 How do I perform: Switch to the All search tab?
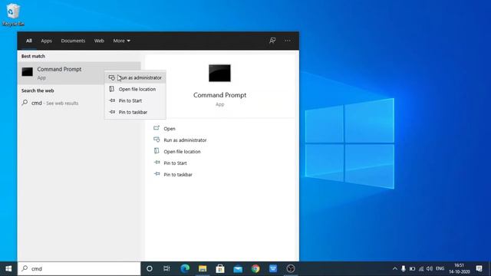(29, 41)
